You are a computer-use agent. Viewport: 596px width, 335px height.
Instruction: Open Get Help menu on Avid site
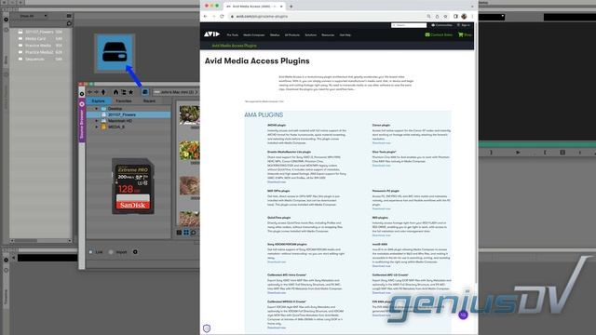point(345,35)
